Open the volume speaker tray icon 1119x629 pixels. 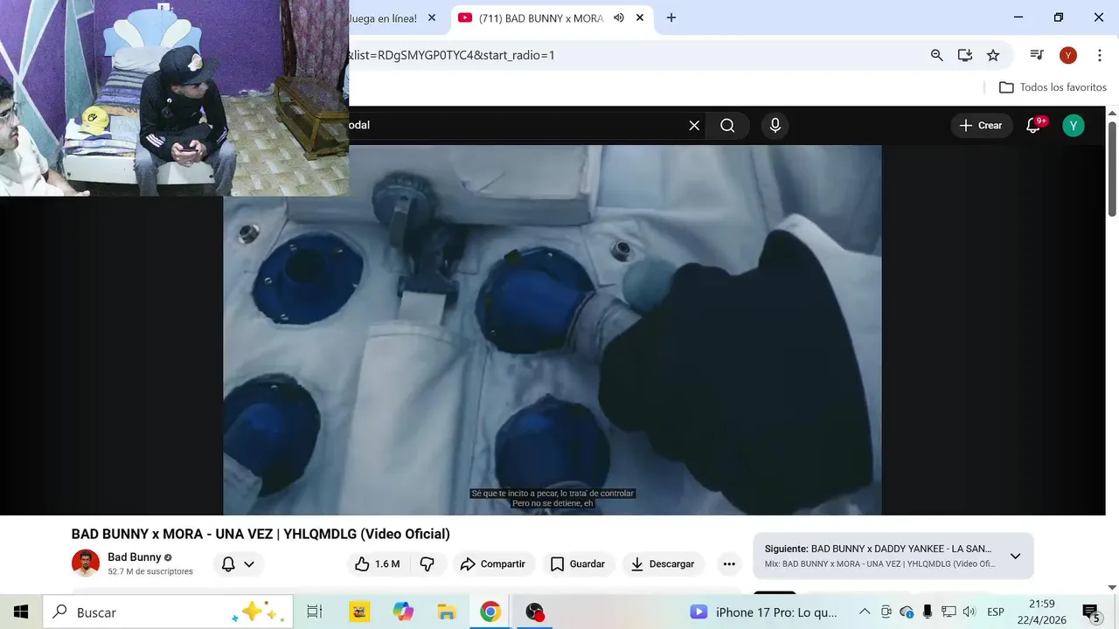coord(969,612)
